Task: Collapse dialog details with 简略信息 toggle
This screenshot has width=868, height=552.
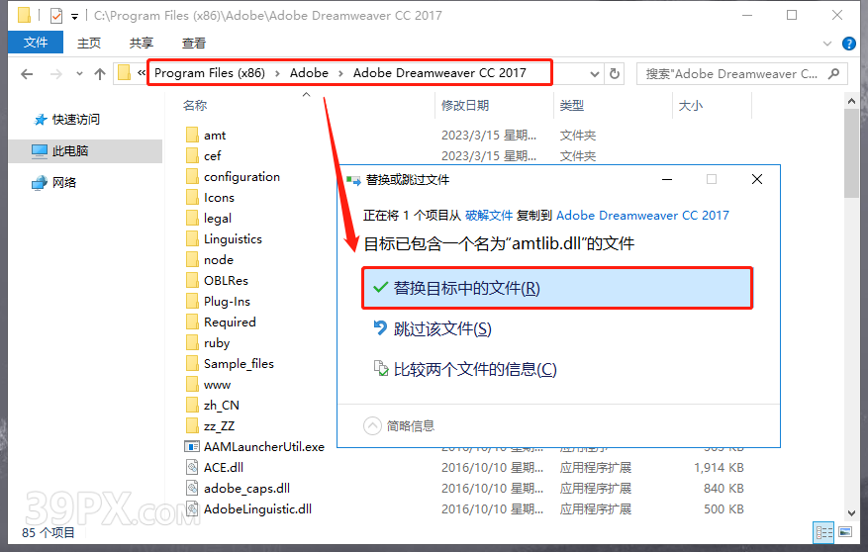Action: (372, 426)
